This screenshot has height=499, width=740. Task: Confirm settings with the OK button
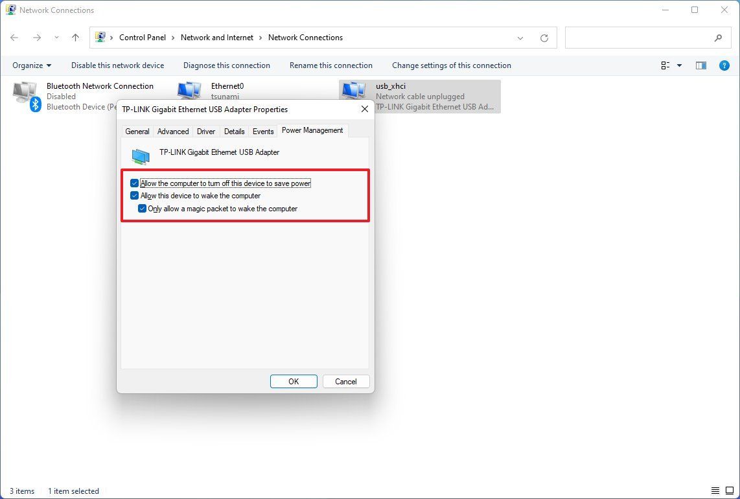(294, 381)
